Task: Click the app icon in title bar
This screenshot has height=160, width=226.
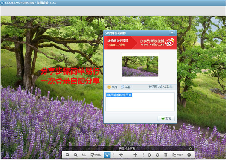Action: click(2, 3)
